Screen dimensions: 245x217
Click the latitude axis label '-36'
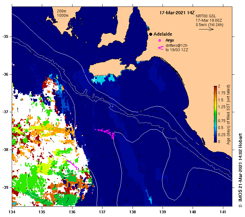[x=5, y=74]
